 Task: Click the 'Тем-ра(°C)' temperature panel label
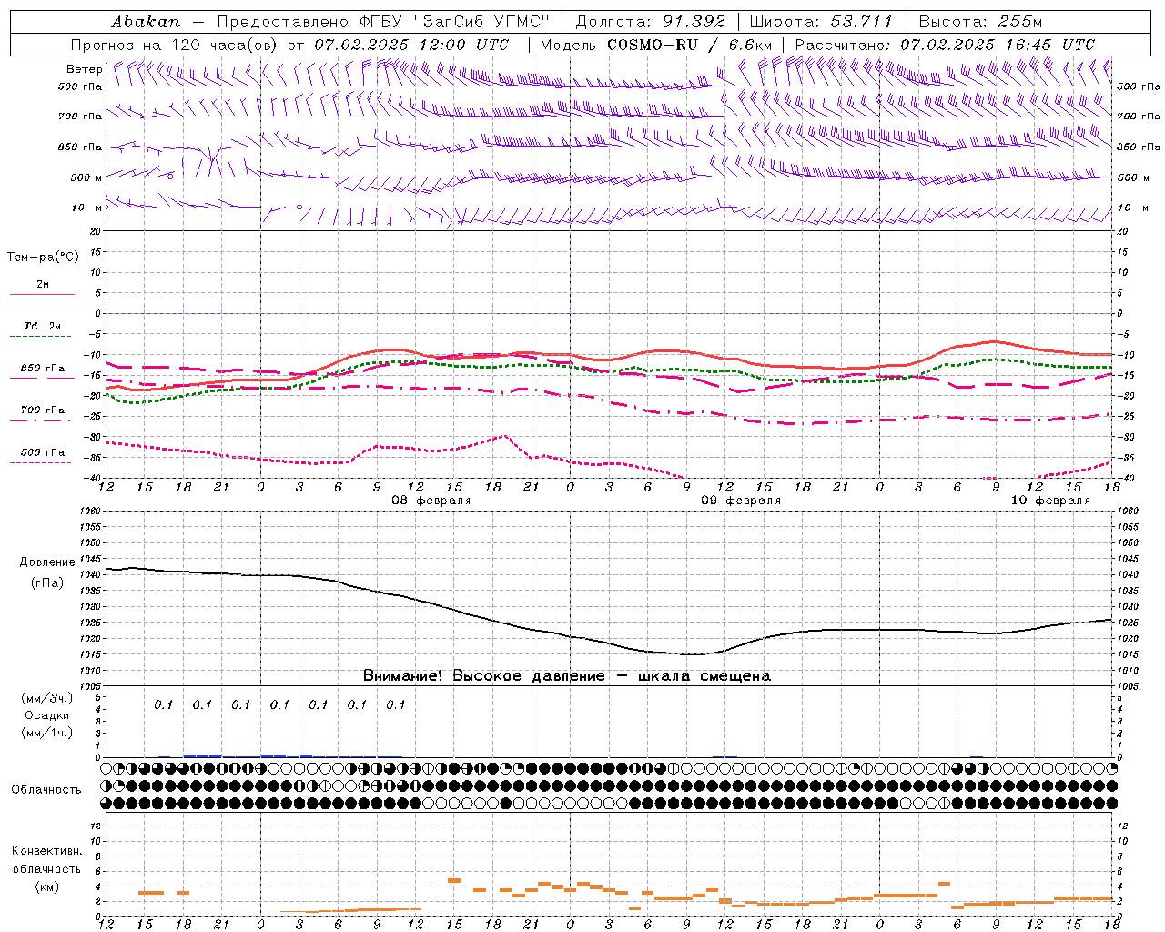[x=43, y=257]
